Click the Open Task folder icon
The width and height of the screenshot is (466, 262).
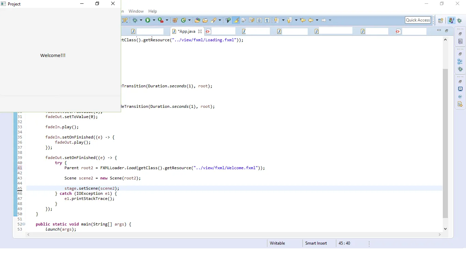pyautogui.click(x=205, y=20)
